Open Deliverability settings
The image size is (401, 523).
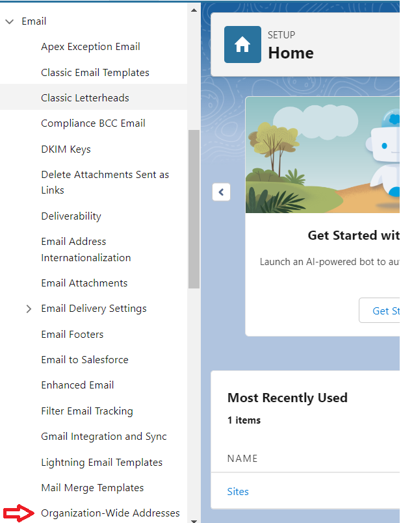coord(71,216)
